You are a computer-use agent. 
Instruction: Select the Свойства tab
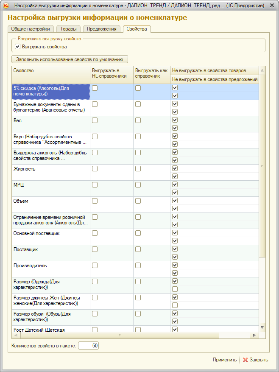(137, 29)
